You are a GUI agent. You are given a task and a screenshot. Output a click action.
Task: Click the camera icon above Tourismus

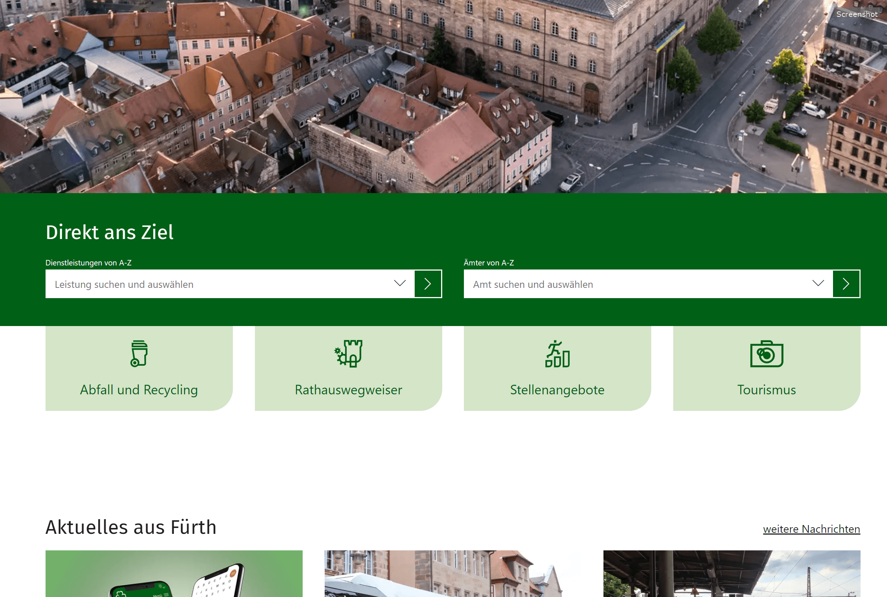pos(767,354)
